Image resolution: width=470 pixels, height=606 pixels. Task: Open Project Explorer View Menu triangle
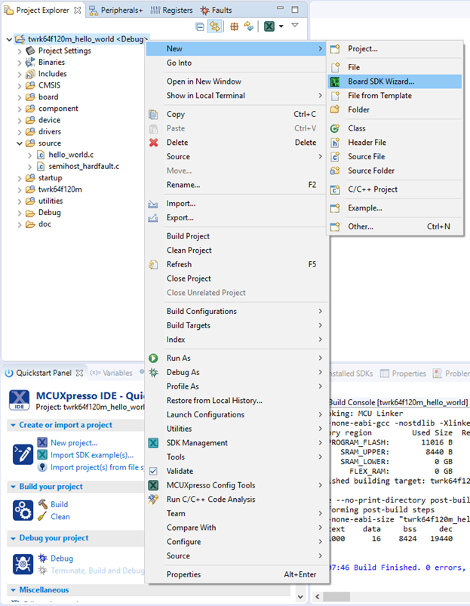tap(295, 25)
